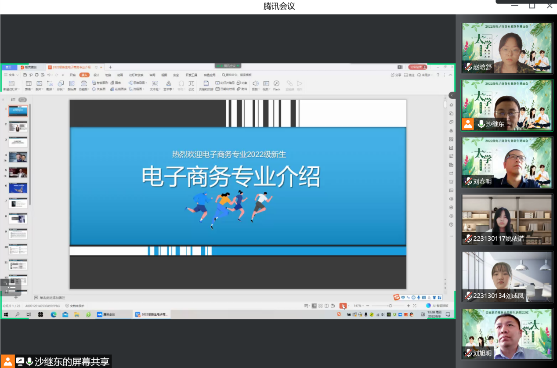Click the zoom-in plus icon in status bar
Screen dimensions: 557x368
(408, 306)
